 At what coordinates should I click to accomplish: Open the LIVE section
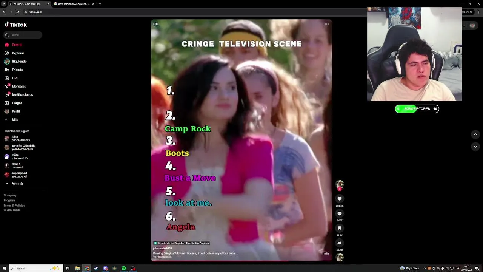coord(11,78)
